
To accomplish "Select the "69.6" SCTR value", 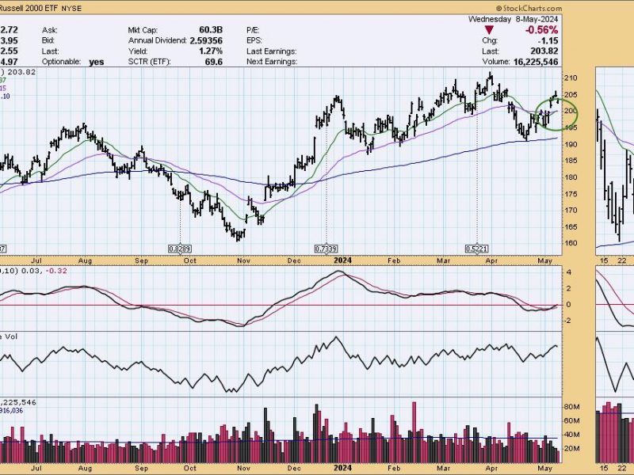I will coord(214,62).
